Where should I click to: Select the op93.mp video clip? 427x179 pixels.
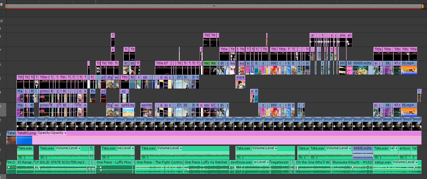tap(128, 109)
